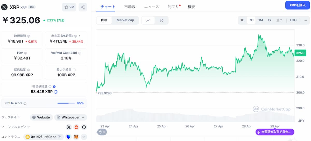Expand more contract addresses chevron
The height and width of the screenshot is (141, 311).
pos(84,137)
